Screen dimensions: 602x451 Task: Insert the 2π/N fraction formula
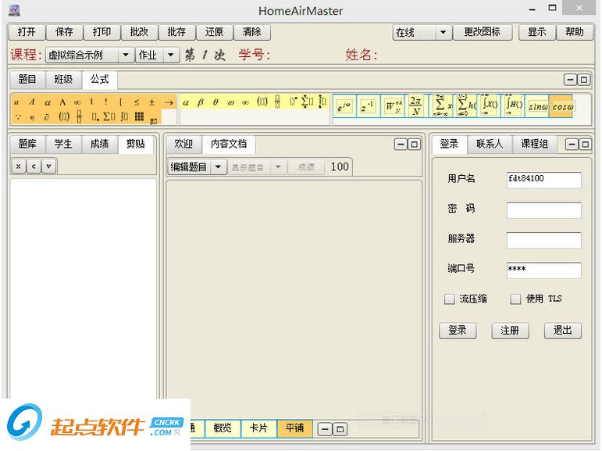(x=416, y=106)
